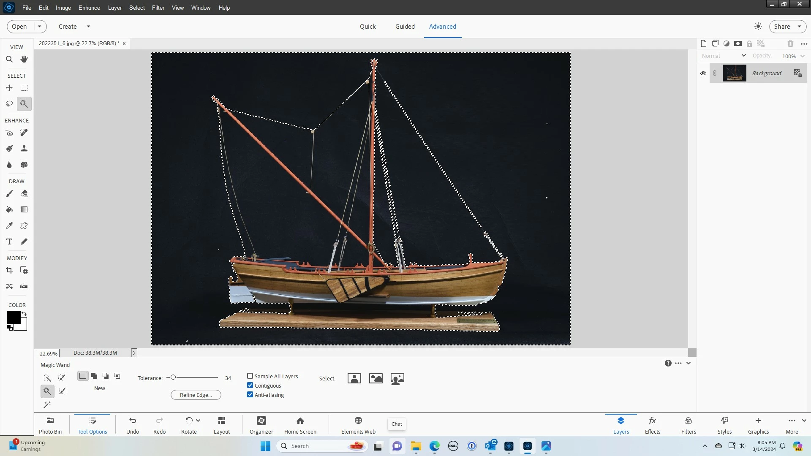Select the Crop tool
The width and height of the screenshot is (811, 456).
coord(9,271)
